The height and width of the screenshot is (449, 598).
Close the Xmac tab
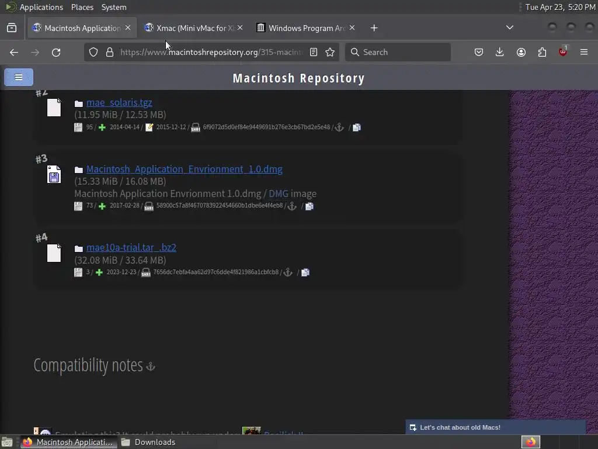click(x=240, y=27)
